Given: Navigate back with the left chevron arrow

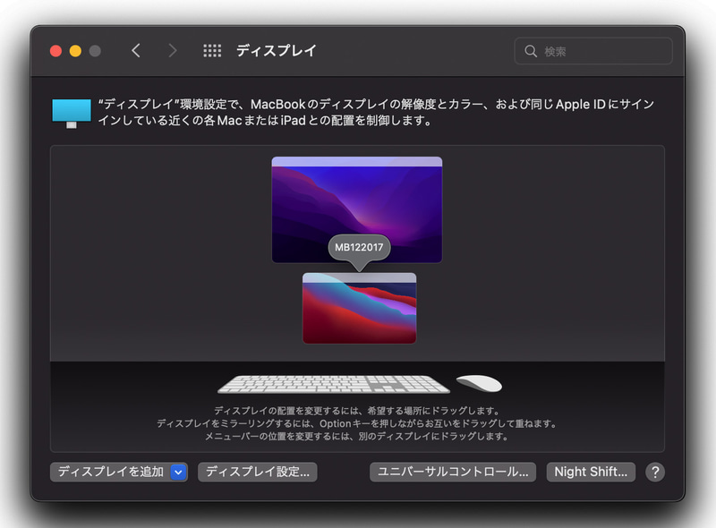Looking at the screenshot, I should point(135,51).
